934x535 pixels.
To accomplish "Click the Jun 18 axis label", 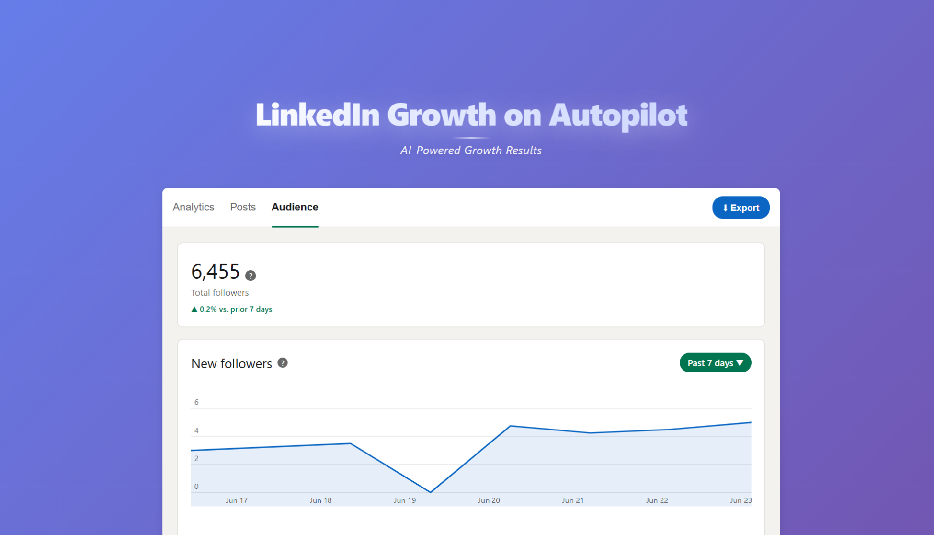I will (x=320, y=500).
